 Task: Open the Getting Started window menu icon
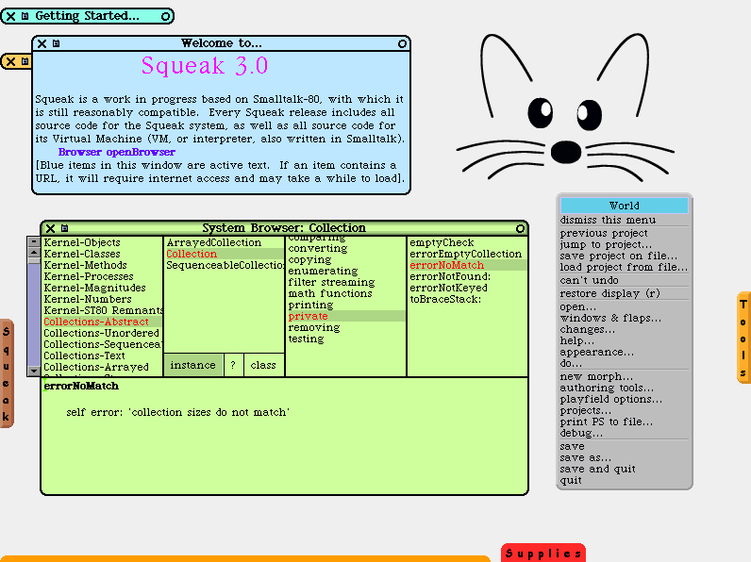[25, 16]
